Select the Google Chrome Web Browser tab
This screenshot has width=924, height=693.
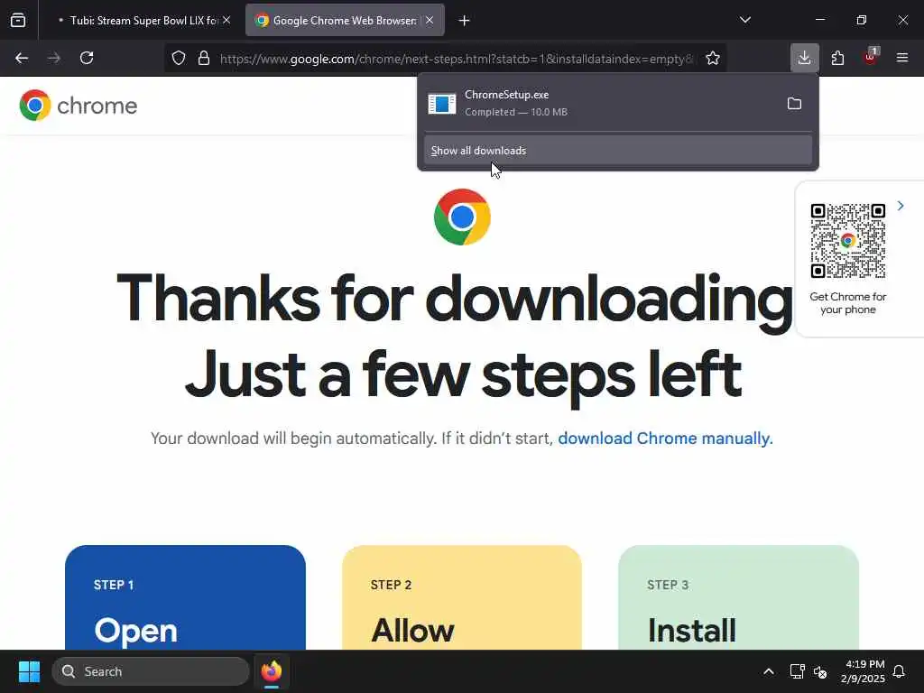tap(345, 20)
